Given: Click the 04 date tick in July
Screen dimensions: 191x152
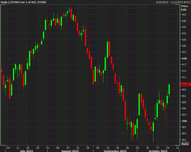Looking at the screenshot, I should tap(8, 147).
